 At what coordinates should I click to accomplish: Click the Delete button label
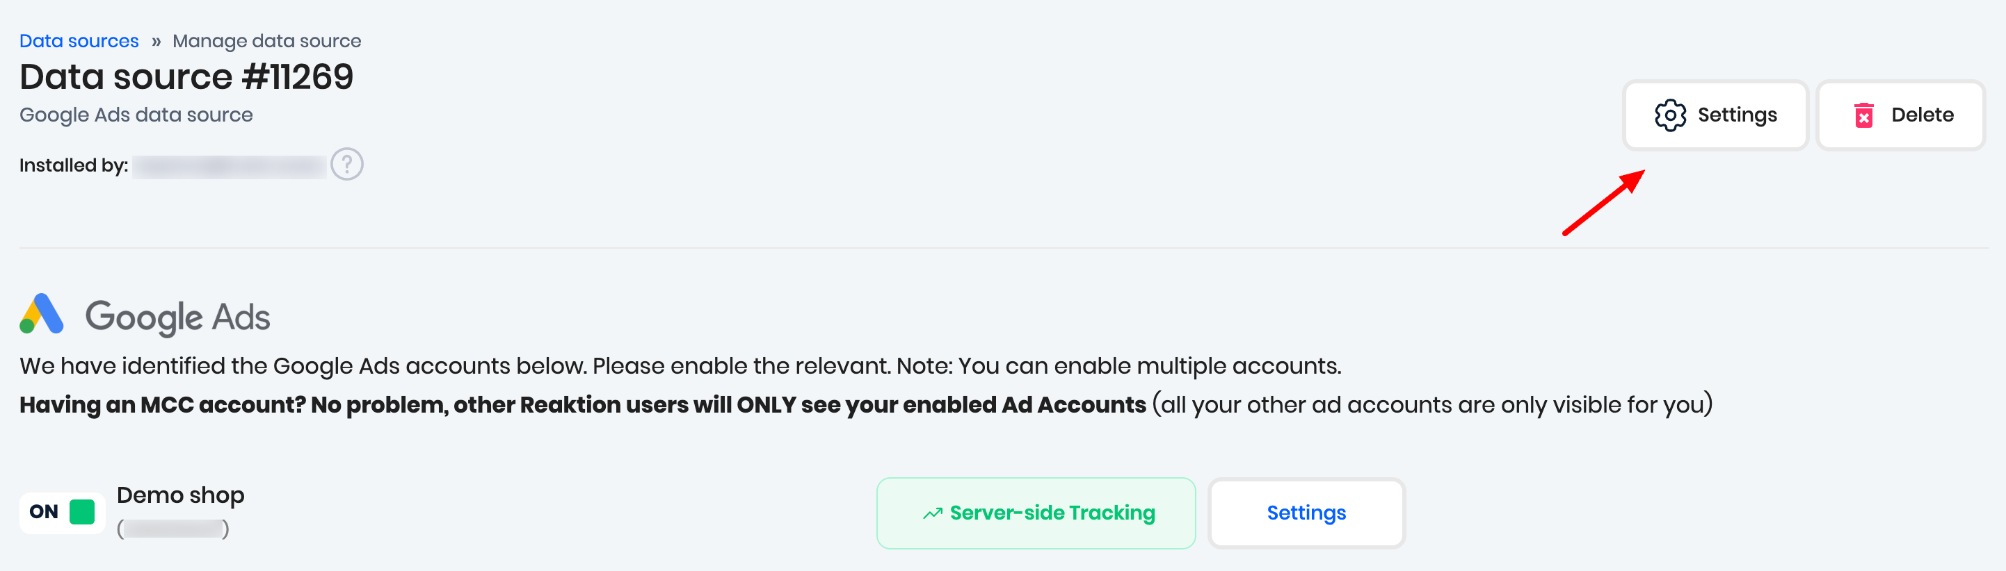pyautogui.click(x=1922, y=115)
